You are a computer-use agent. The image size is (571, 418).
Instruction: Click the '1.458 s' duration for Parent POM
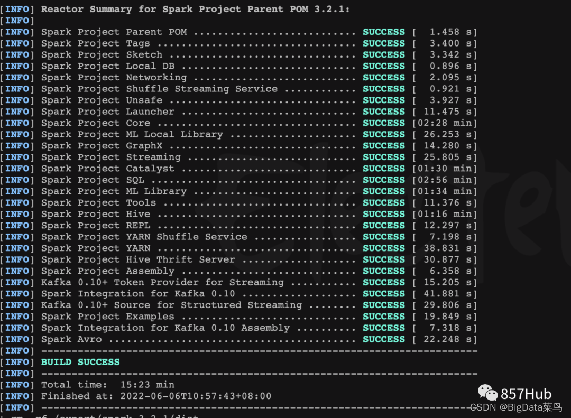(451, 32)
